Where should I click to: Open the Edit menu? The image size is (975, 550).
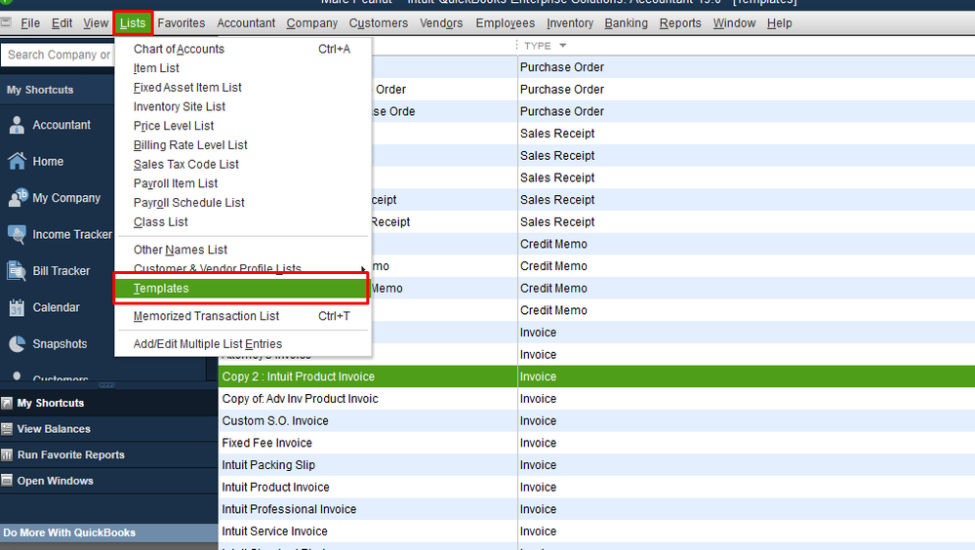(x=61, y=23)
